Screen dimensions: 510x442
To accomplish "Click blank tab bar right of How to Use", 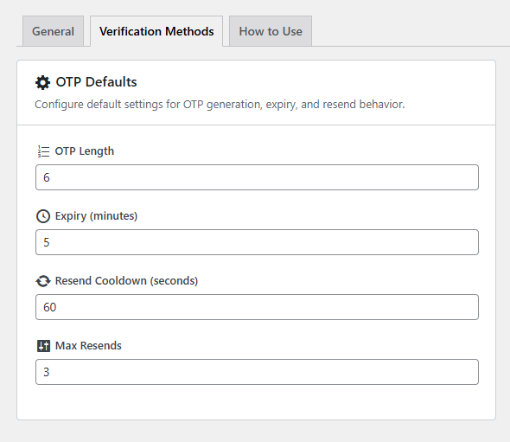I will click(410, 31).
